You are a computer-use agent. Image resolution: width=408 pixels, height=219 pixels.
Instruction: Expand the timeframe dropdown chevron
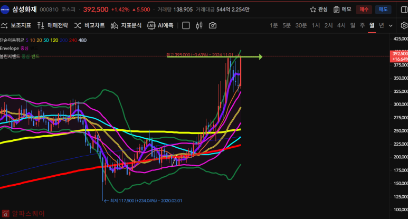click(x=391, y=25)
